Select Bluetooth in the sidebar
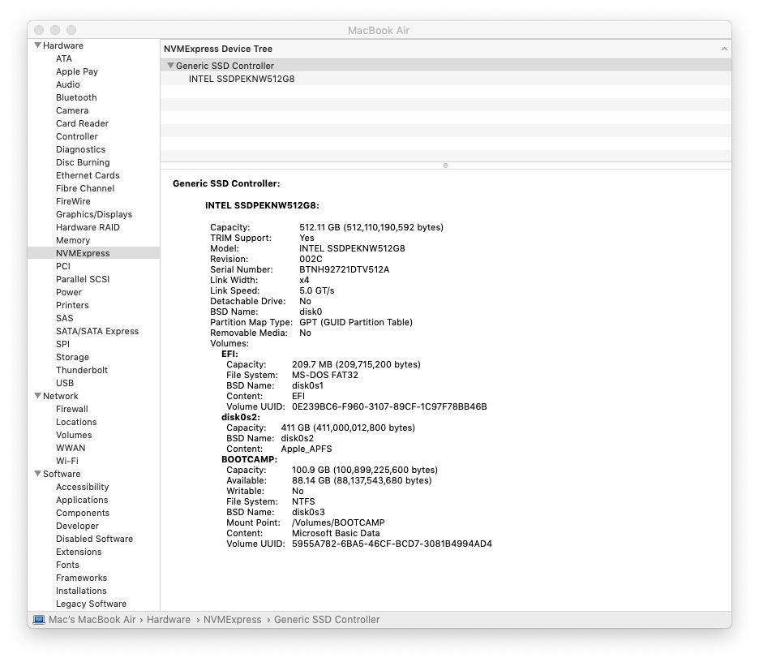This screenshot has height=662, width=759. [x=76, y=97]
